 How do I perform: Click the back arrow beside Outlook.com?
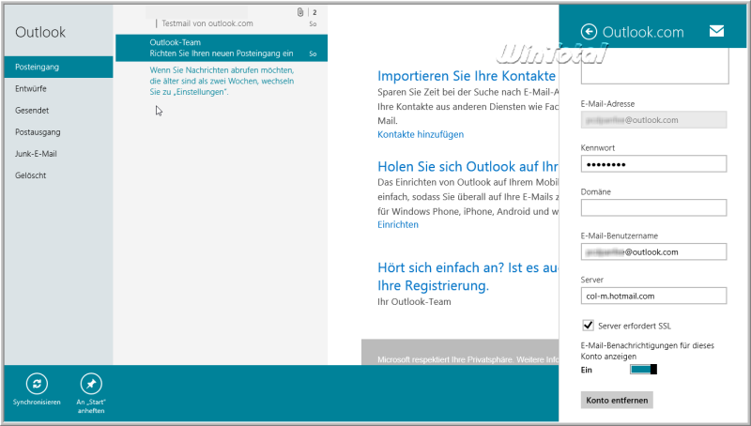click(589, 32)
